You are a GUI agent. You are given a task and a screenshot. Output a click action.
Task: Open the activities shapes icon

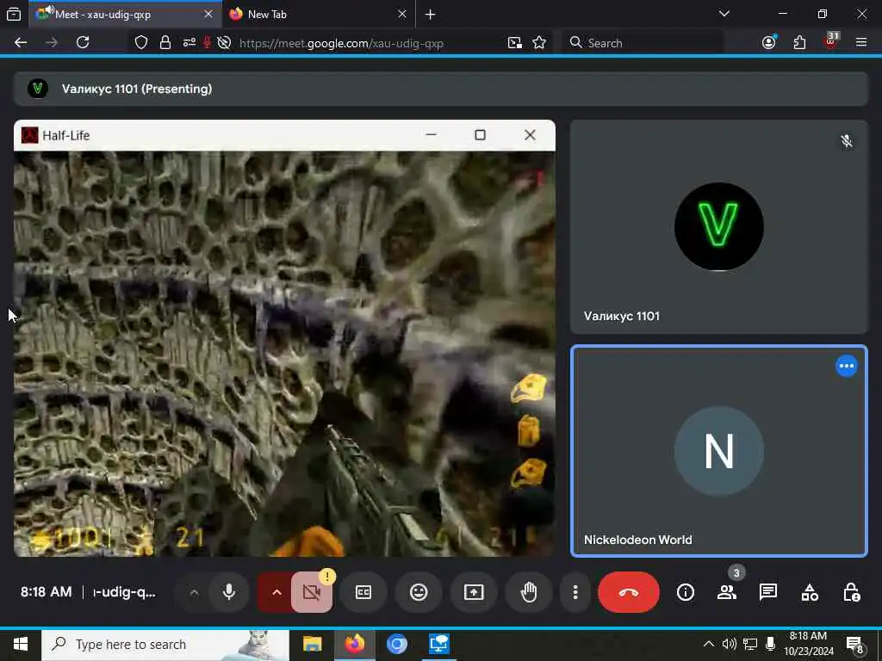pos(810,592)
